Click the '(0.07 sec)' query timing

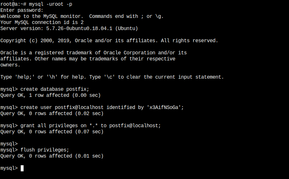(x=89, y=132)
